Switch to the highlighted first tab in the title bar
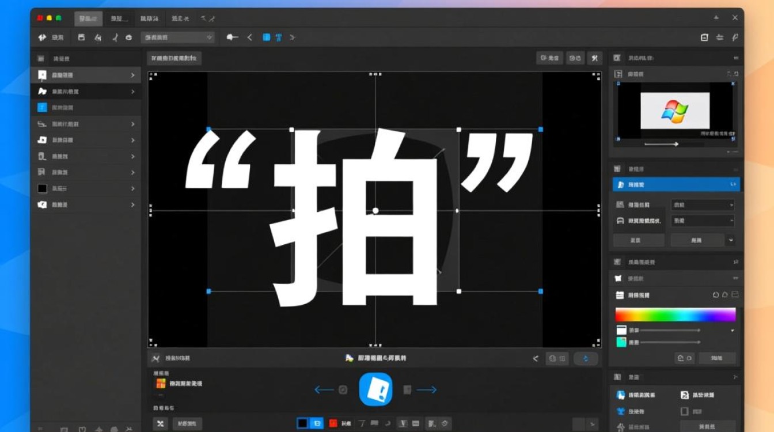774x432 pixels. pyautogui.click(x=88, y=18)
